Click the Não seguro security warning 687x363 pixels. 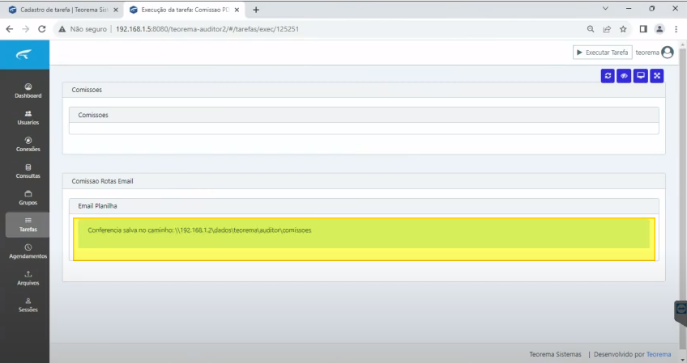click(x=83, y=29)
